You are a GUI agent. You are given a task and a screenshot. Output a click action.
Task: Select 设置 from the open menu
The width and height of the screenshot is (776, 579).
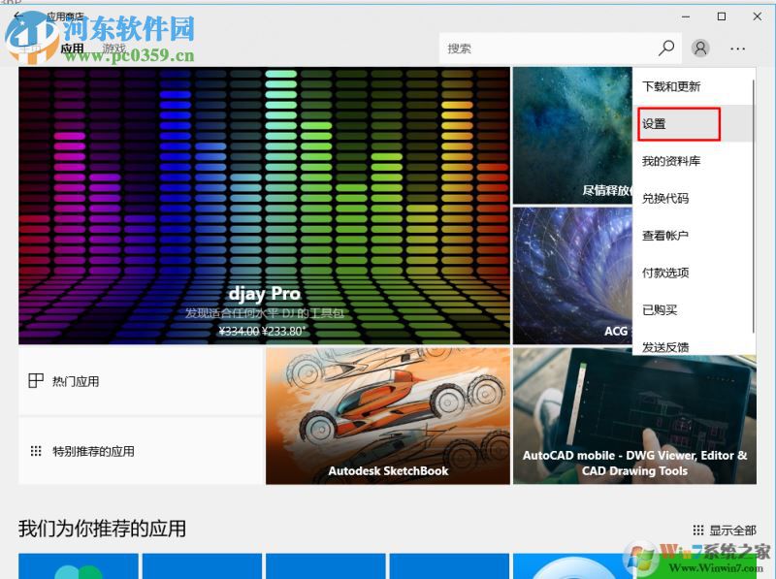pos(656,124)
